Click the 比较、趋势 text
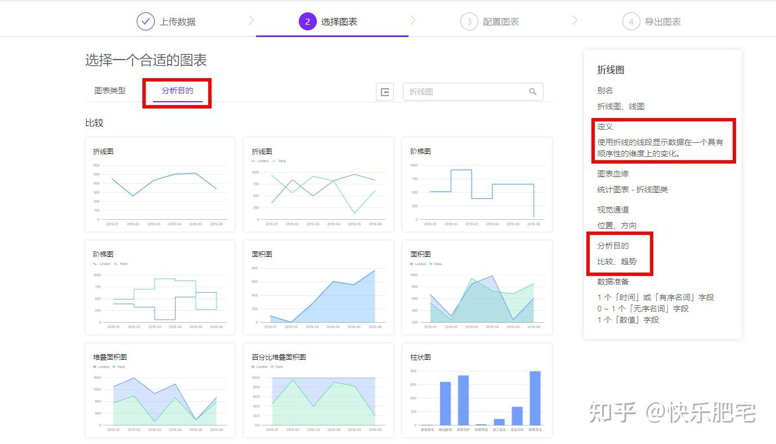 (x=617, y=261)
